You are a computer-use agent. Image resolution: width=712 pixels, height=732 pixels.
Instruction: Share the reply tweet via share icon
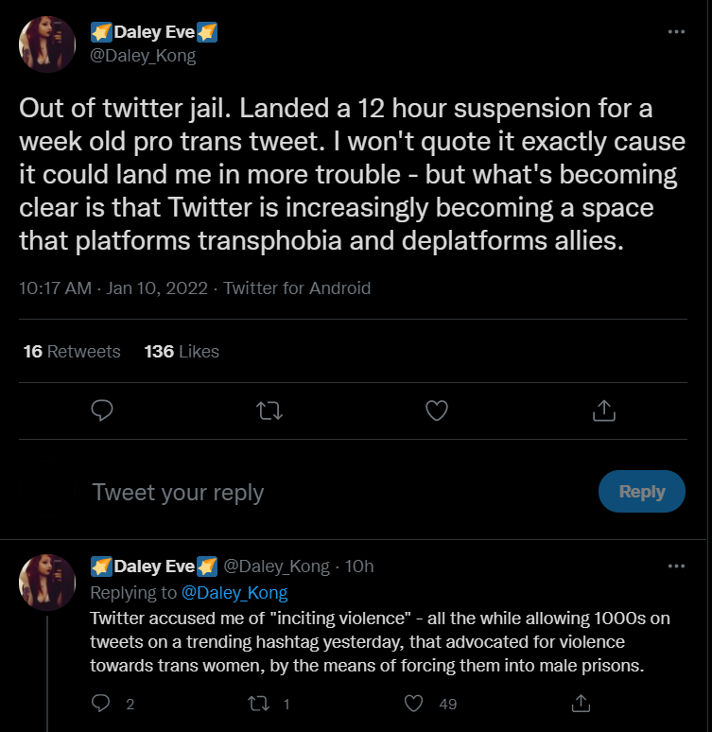581,703
